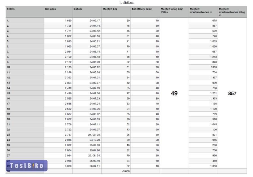Click the elevation cell '1 363'
Viewport: 253px width, 177px height.
(x=203, y=98)
